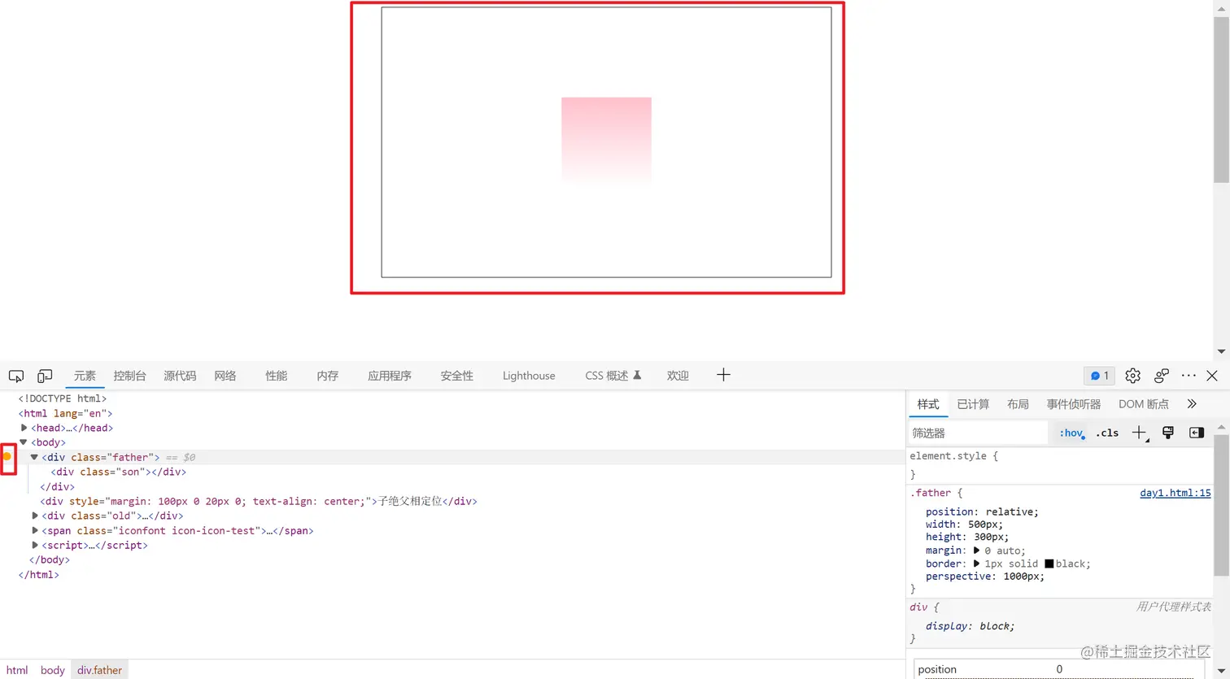Expand the margin shorthand property
The height and width of the screenshot is (679, 1230).
point(977,551)
